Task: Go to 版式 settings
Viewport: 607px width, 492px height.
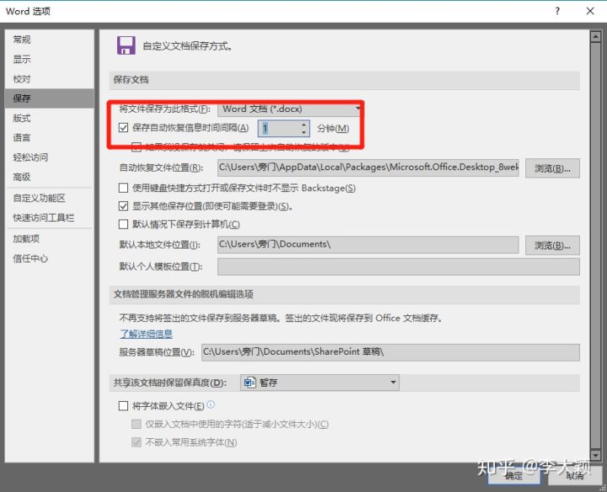Action: click(50, 118)
